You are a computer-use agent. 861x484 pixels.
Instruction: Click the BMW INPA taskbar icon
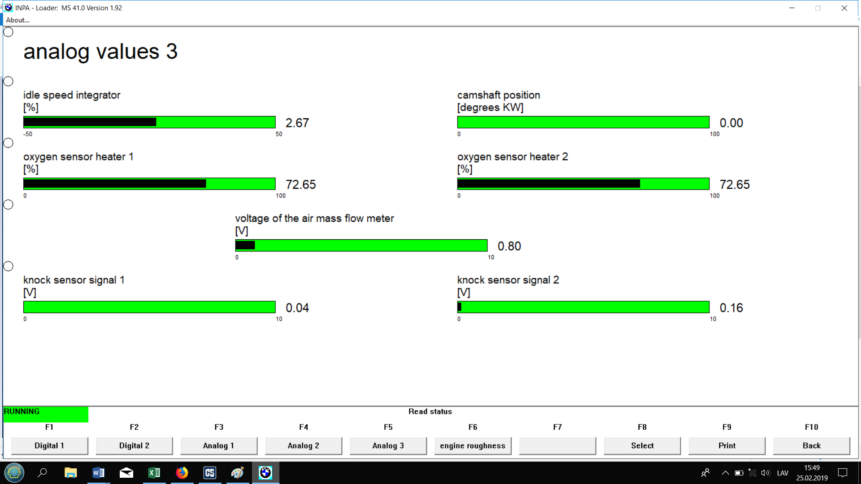click(x=265, y=473)
